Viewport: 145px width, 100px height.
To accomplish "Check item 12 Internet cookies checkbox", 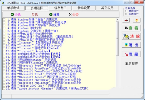I will coord(4,51).
